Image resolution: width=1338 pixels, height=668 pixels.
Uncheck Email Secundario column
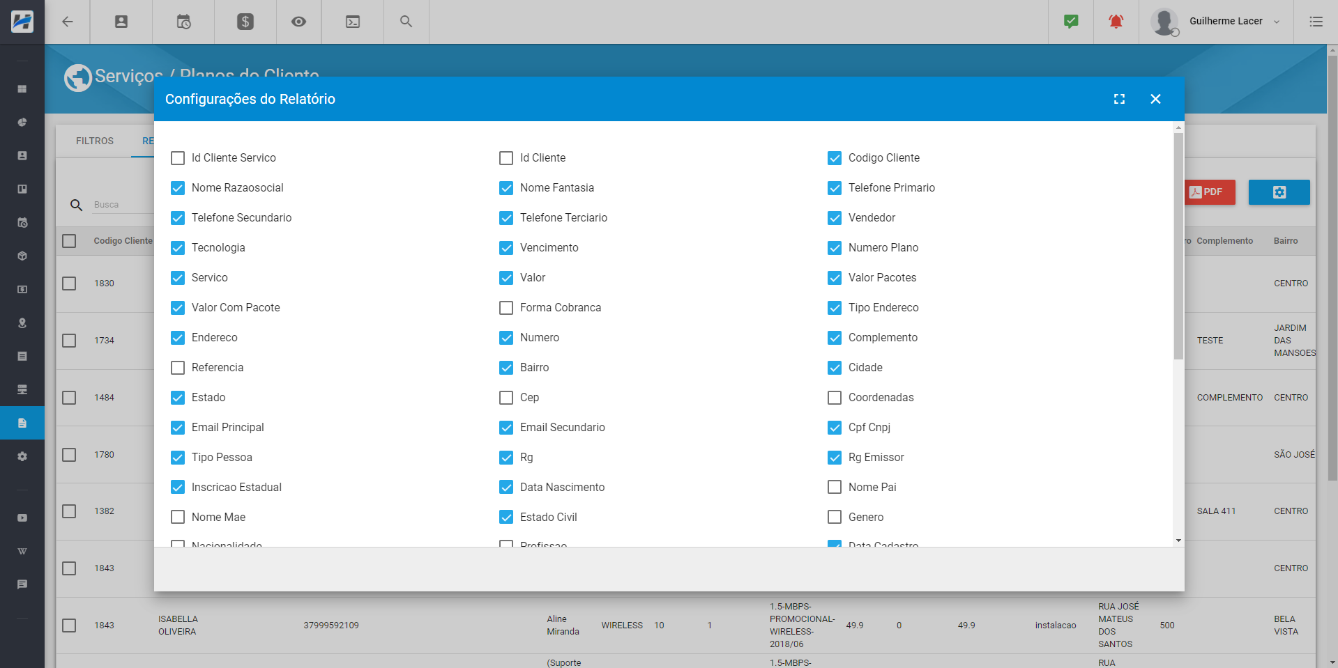[506, 428]
